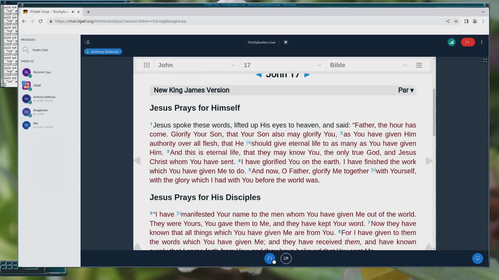Screen dimensions: 499x280
Task: Open footnote [b] link
Action: coord(373,170)
